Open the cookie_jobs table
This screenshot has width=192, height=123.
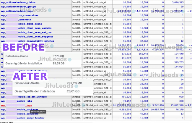point(17,101)
